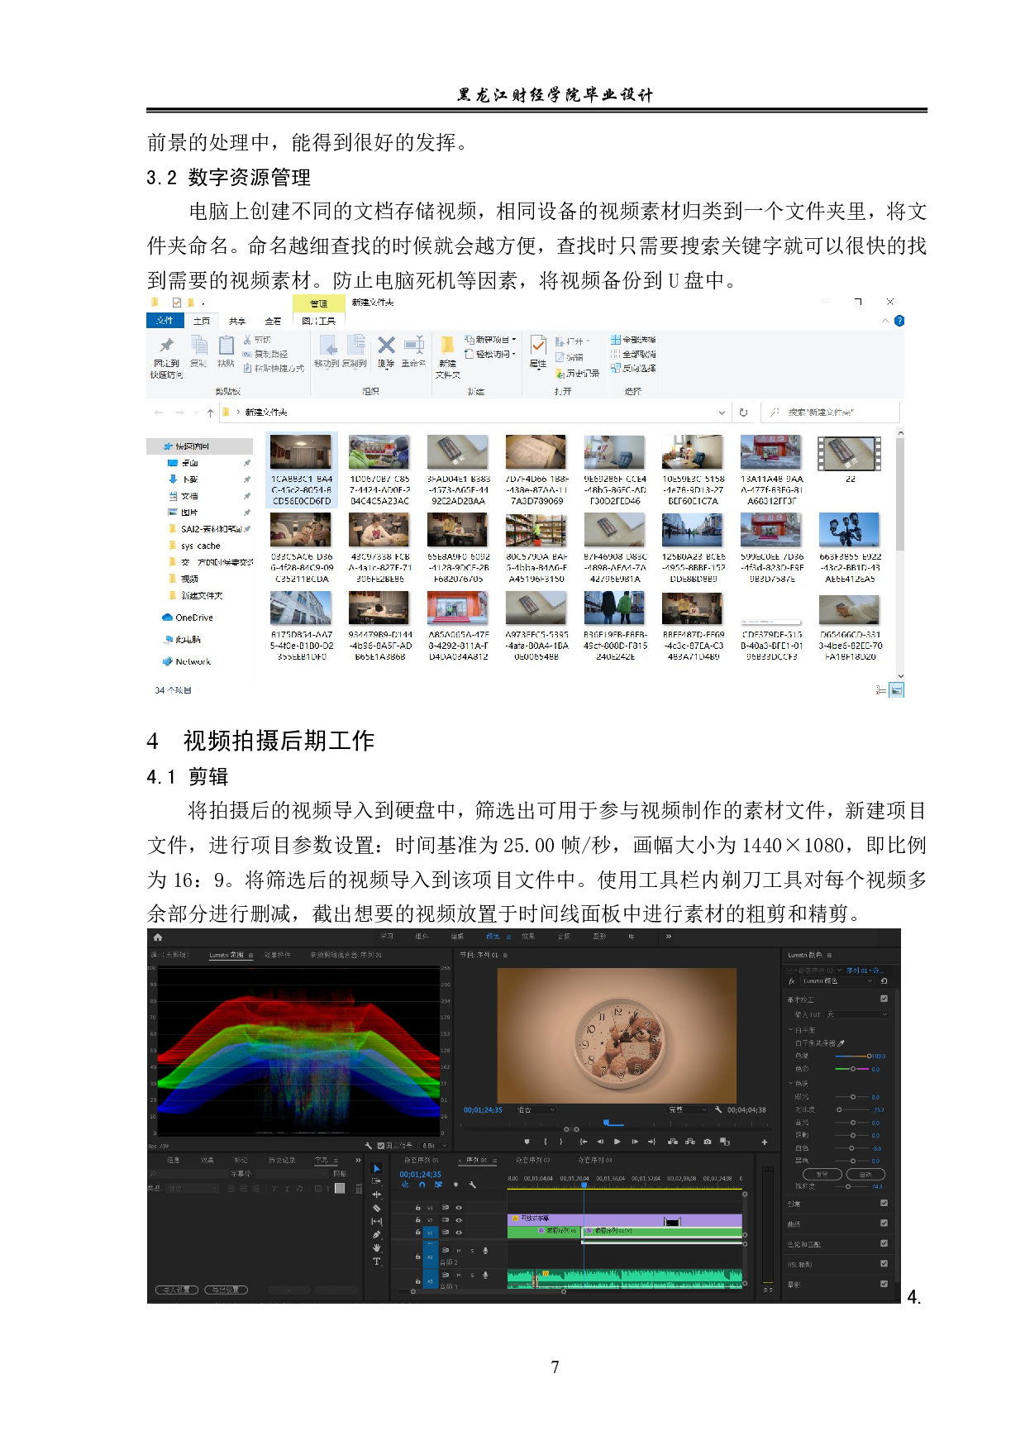Select the Hand tool in Premiere's toolbar

376,1247
